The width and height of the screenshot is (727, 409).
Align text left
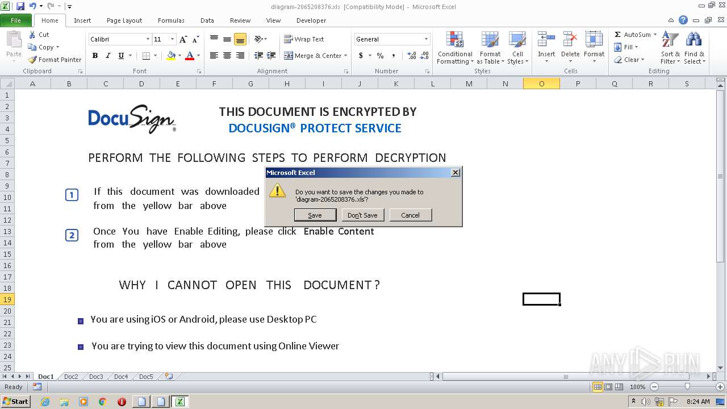coord(214,56)
